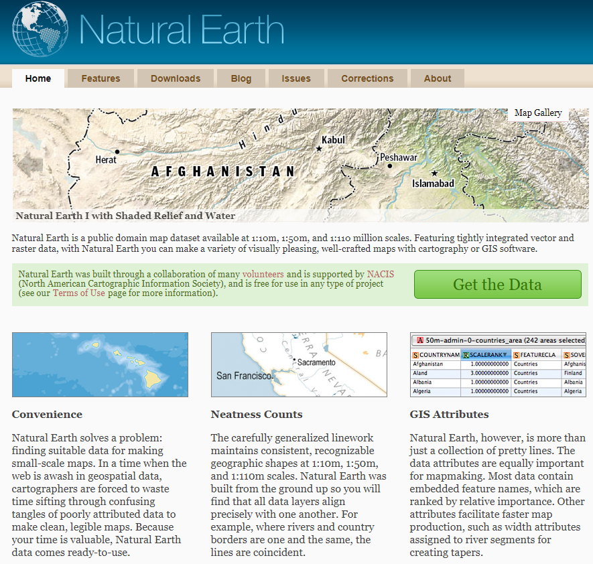The height and width of the screenshot is (564, 593).
Task: Switch to the Features tab
Action: (100, 78)
